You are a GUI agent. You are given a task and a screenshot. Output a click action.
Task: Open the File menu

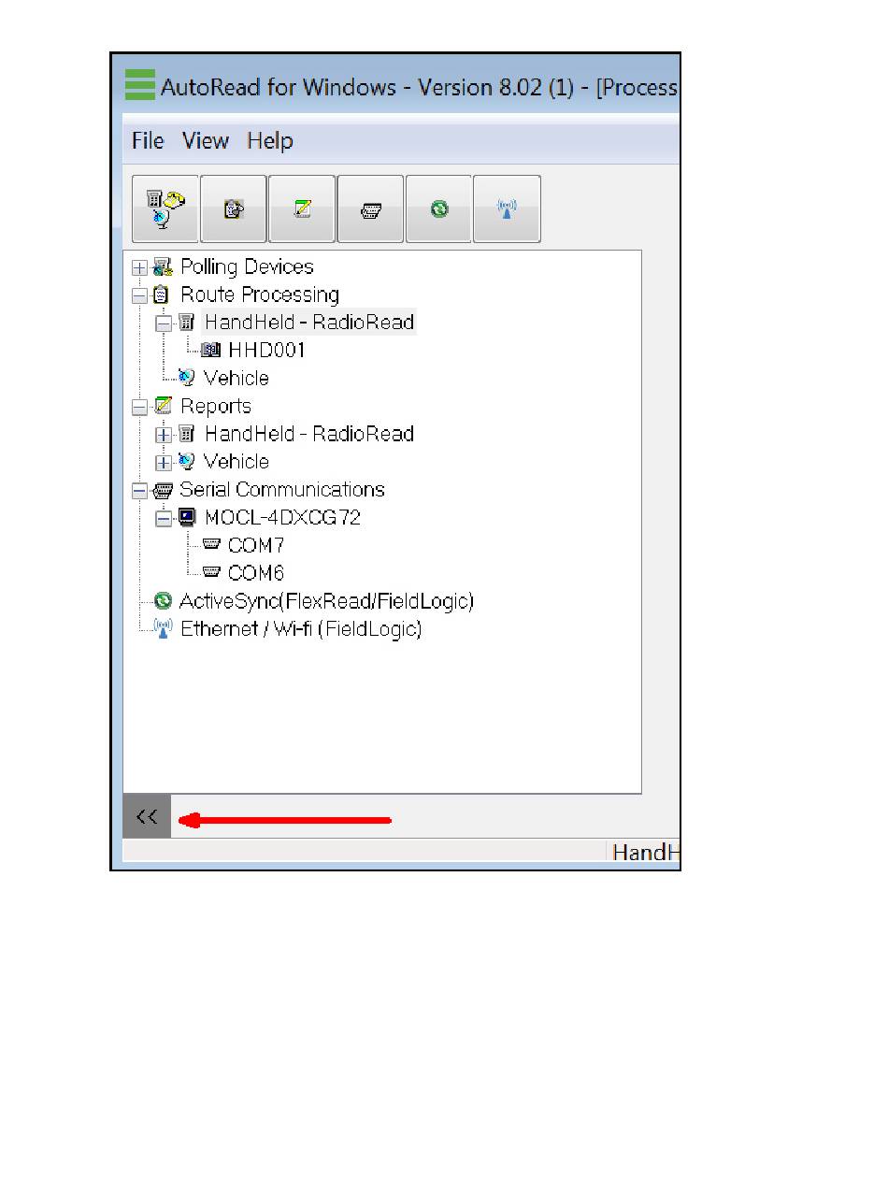point(148,141)
